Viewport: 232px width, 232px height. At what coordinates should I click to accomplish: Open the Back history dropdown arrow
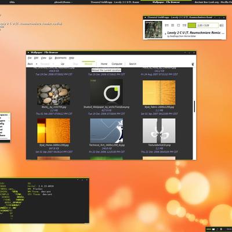coord(37,64)
